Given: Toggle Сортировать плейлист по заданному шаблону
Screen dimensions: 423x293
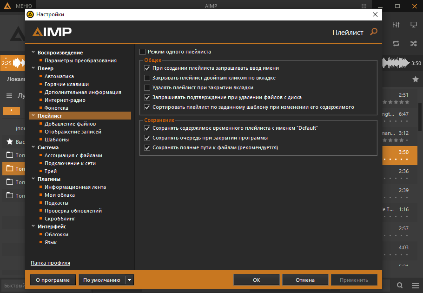Looking at the screenshot, I should 147,107.
